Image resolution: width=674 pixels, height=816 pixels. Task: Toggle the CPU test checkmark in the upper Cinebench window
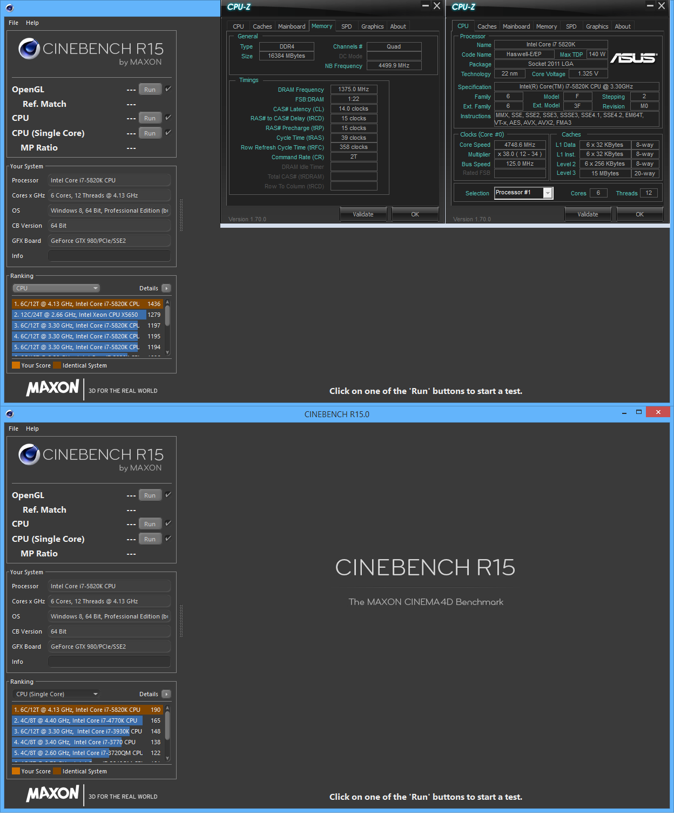point(168,118)
